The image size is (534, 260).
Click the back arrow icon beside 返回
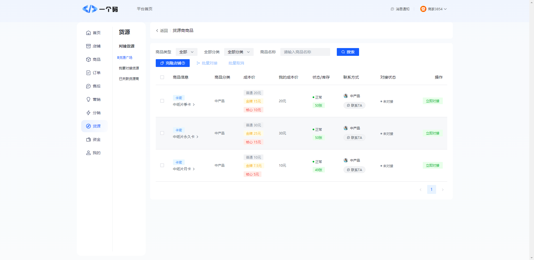point(157,31)
